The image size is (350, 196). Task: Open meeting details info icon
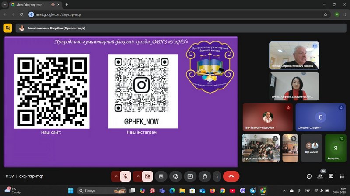click(x=309, y=176)
